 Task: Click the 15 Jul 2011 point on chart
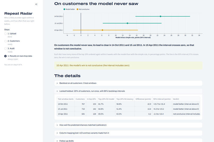[127, 23]
